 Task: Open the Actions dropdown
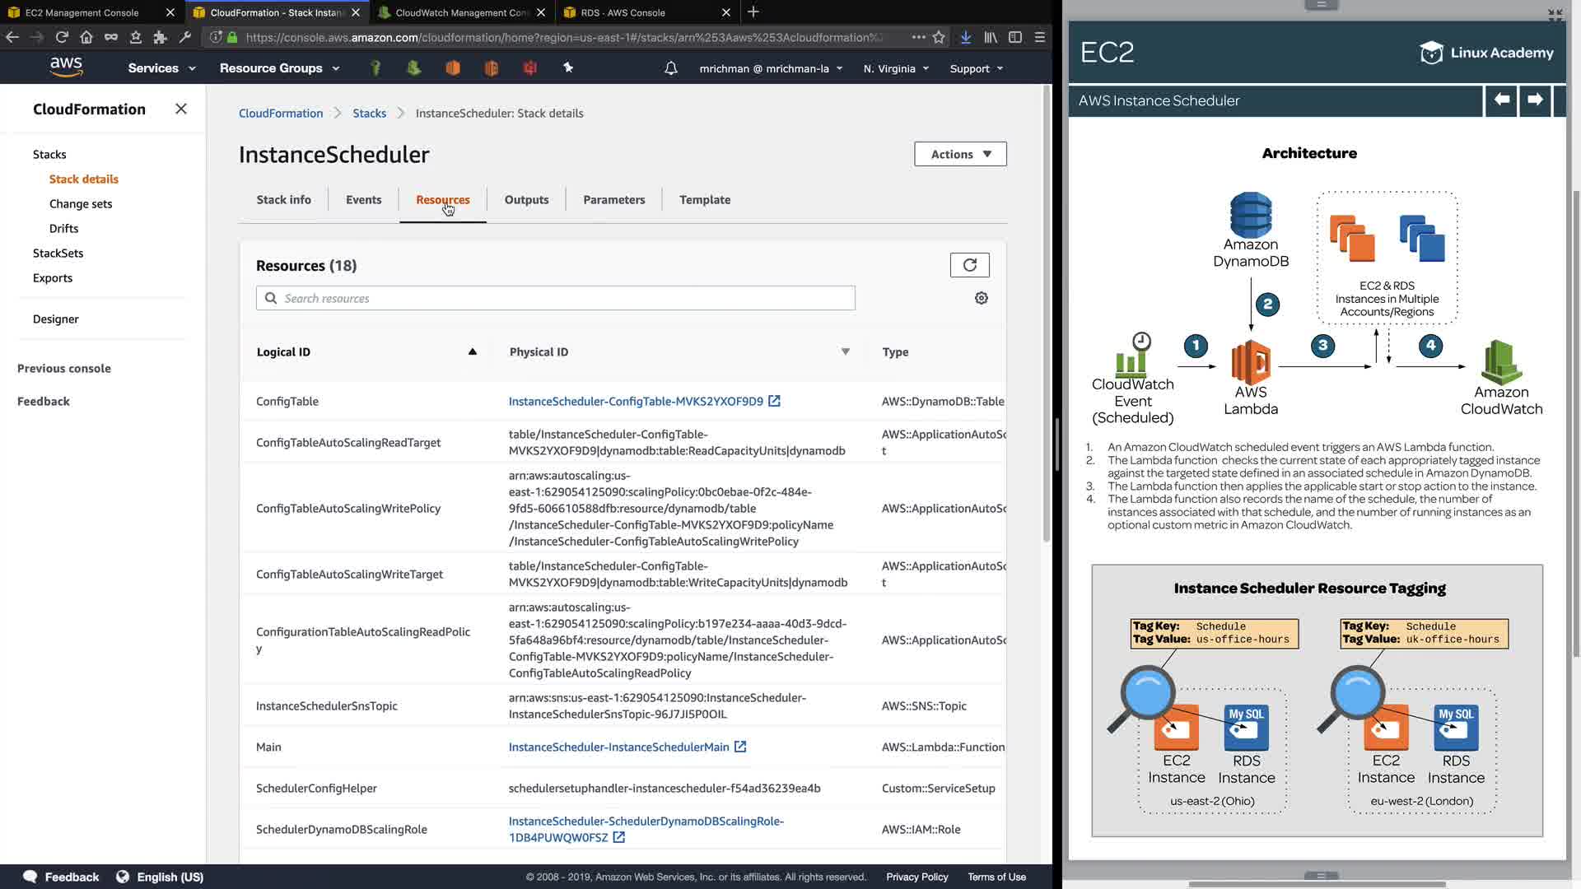point(960,154)
